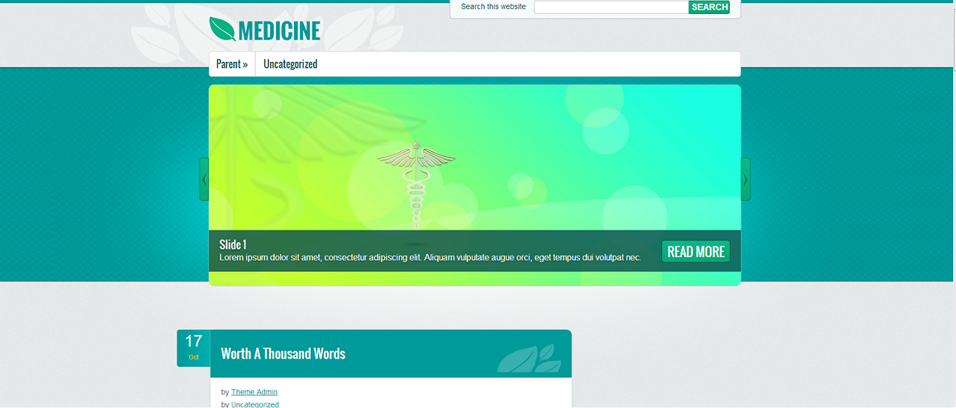Focus the Search this website input field
This screenshot has width=956, height=408.
pyautogui.click(x=611, y=7)
